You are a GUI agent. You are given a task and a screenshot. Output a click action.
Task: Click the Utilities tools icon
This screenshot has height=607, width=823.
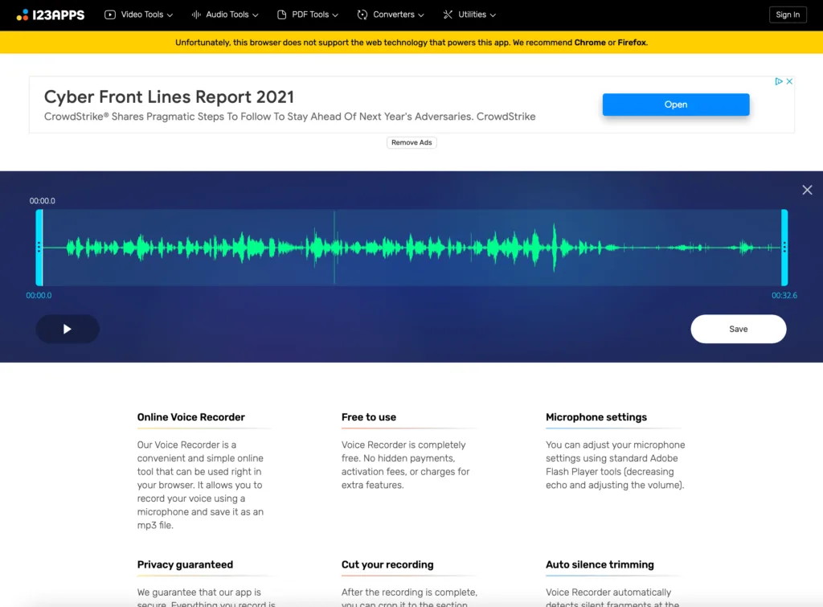coord(448,14)
